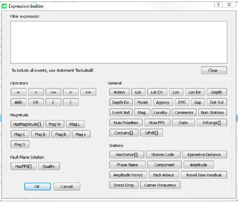This screenshot has width=238, height=202.
Task: Click the Quality button
Action: point(49,166)
